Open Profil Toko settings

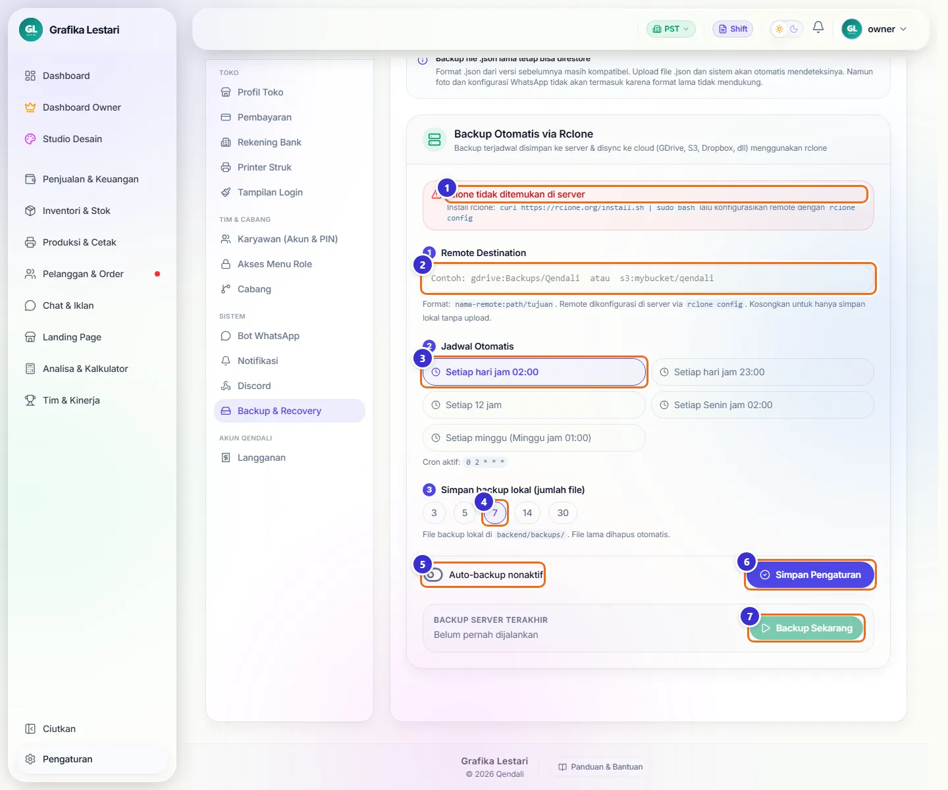[x=290, y=92]
